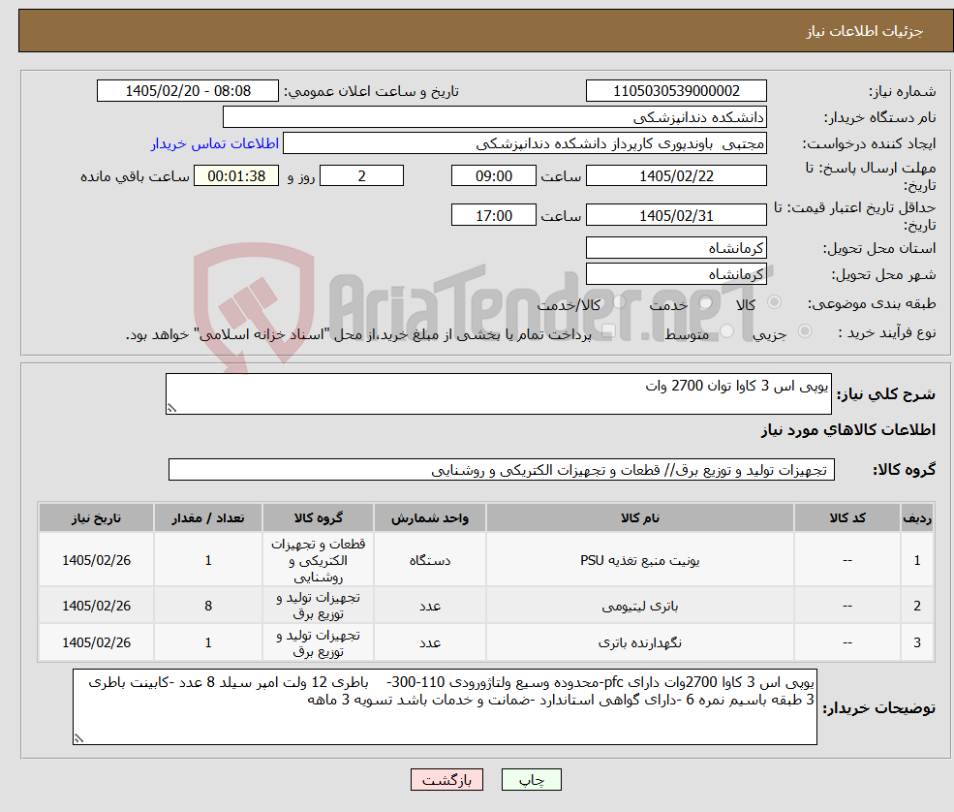The image size is (954, 812).
Task: Click the resize handle of شرح کلی نیاز textarea
Action: pyautogui.click(x=171, y=409)
